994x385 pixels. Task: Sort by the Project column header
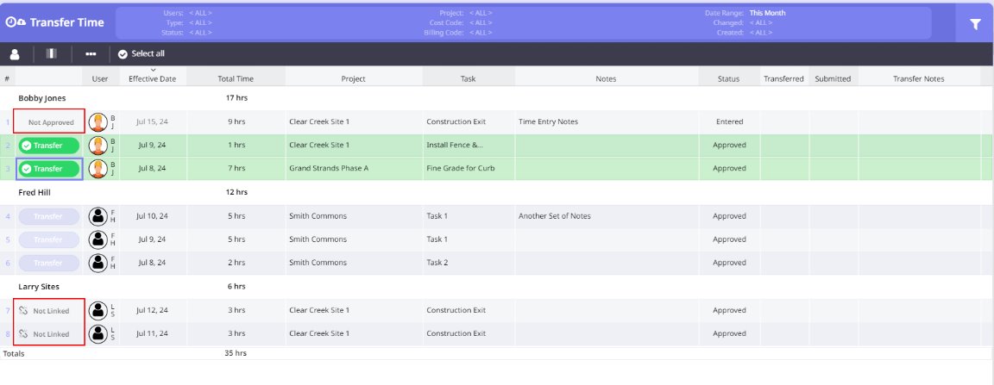(353, 78)
